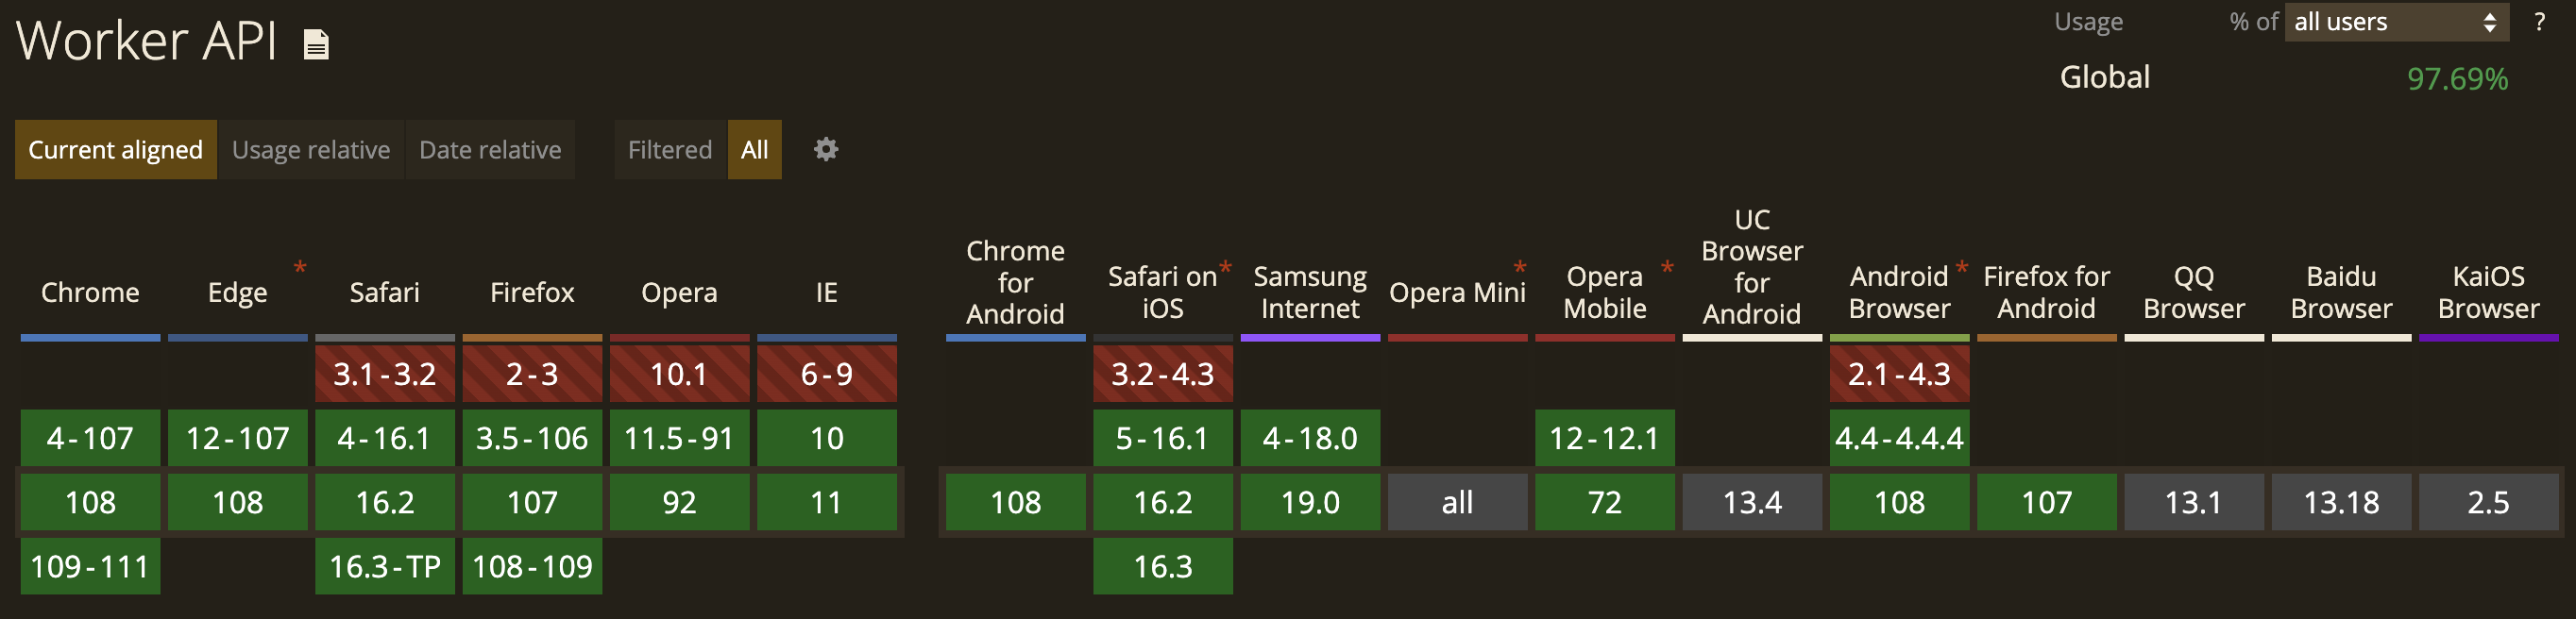Click the Safari 16.3-TP version cell
Image resolution: width=2576 pixels, height=619 pixels.
pyautogui.click(x=385, y=567)
